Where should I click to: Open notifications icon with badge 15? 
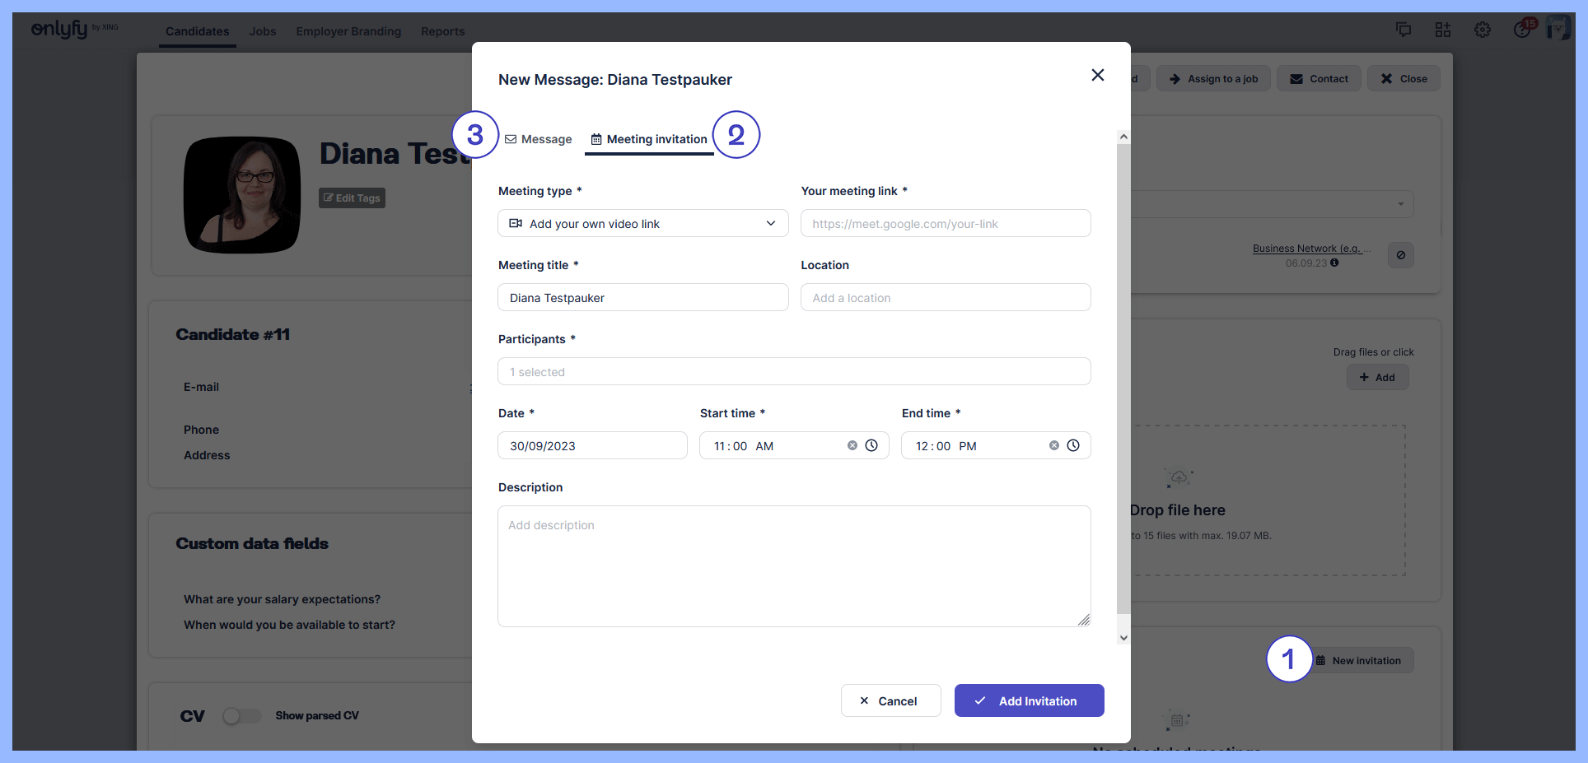coord(1522,30)
